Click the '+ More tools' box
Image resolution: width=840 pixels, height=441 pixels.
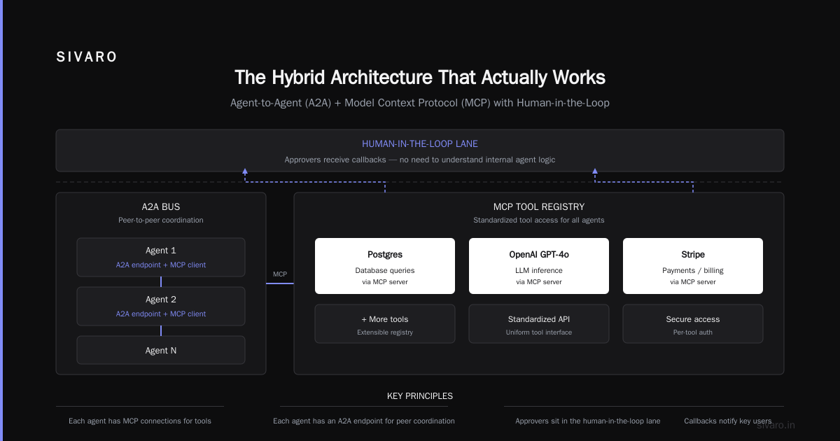tap(385, 323)
